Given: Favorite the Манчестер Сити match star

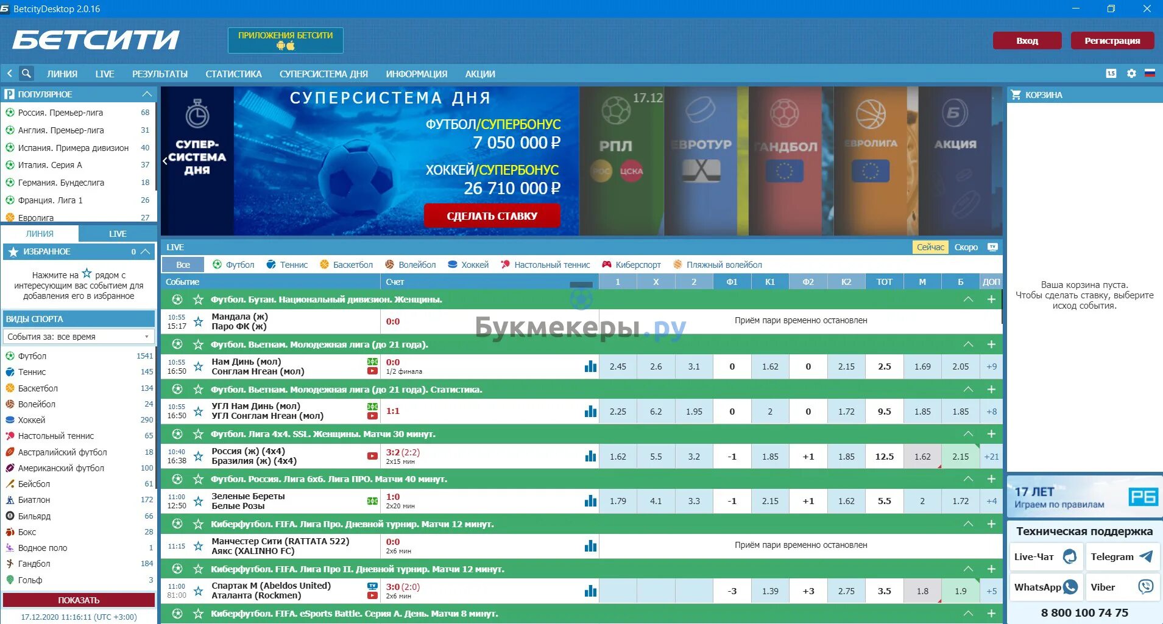Looking at the screenshot, I should 198,546.
